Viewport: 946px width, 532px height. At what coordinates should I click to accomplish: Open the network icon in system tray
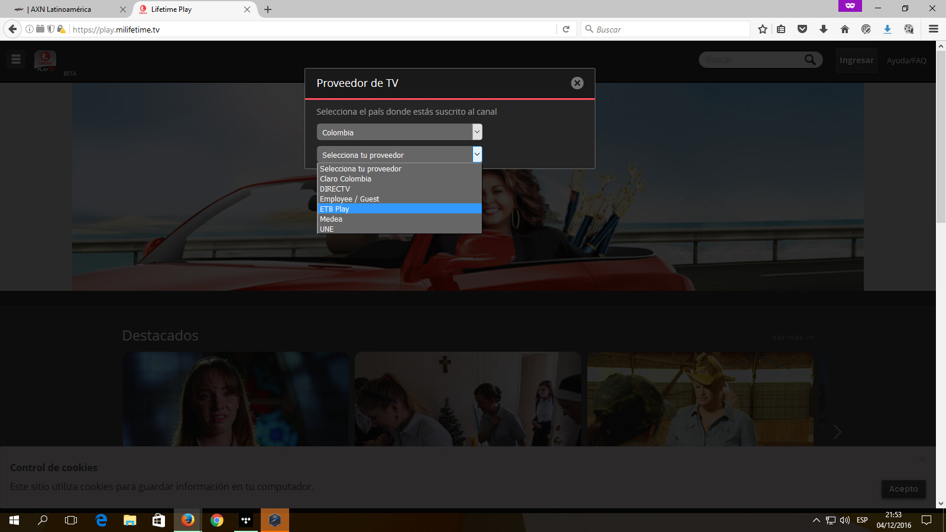[x=831, y=520]
